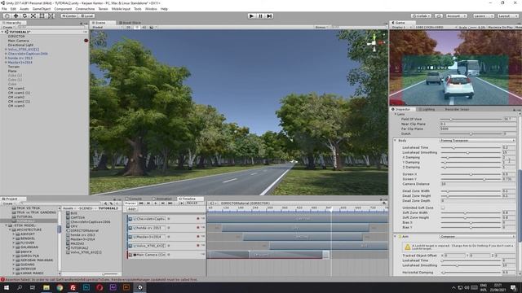The height and width of the screenshot is (293, 522).
Task: Select AIRPORT folder in Project
Action: click(28, 234)
